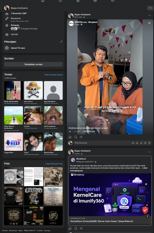Screen dimensions: 154x233
Task: Click the comment icon under the video post
Action: pos(76,137)
